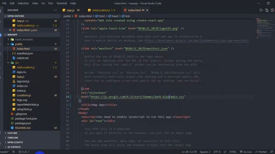Open package-lock.json file
275x154 pixels.
coord(26,118)
